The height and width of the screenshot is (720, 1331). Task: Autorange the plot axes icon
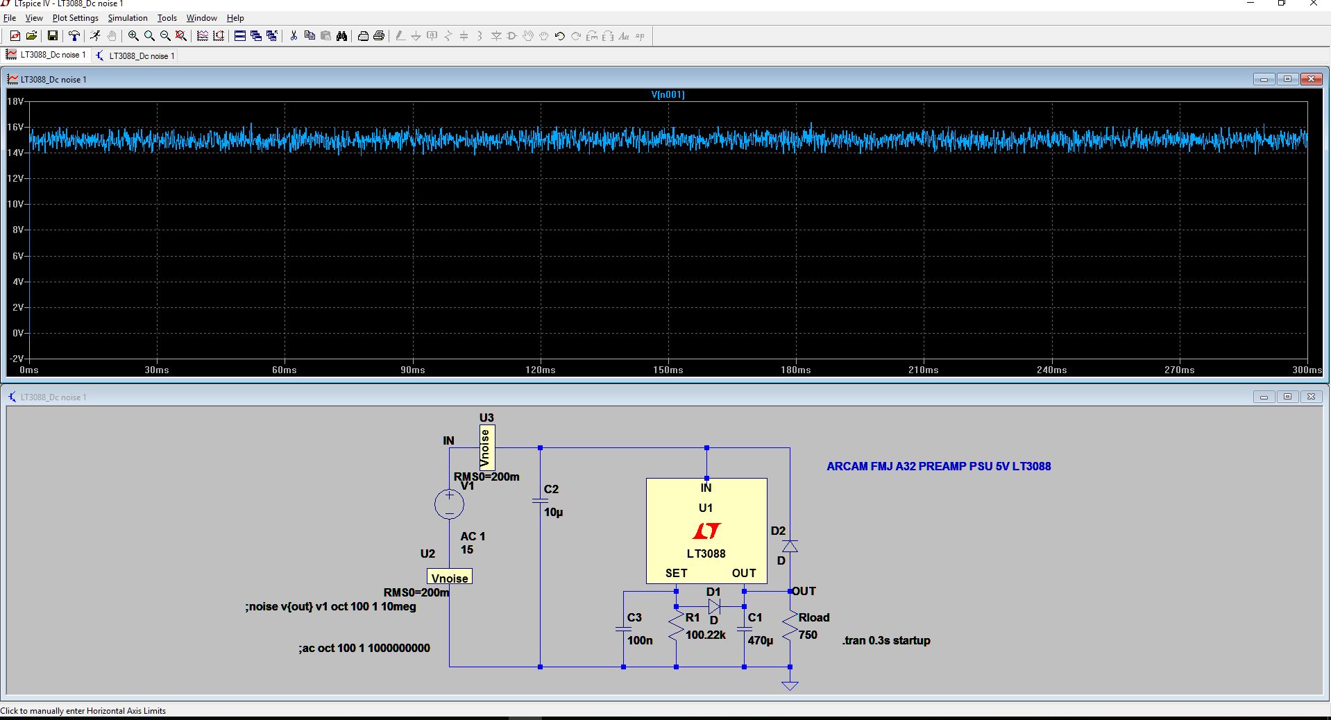coord(219,36)
